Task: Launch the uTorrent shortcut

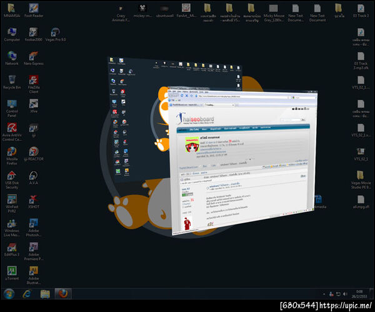Action: [12, 274]
